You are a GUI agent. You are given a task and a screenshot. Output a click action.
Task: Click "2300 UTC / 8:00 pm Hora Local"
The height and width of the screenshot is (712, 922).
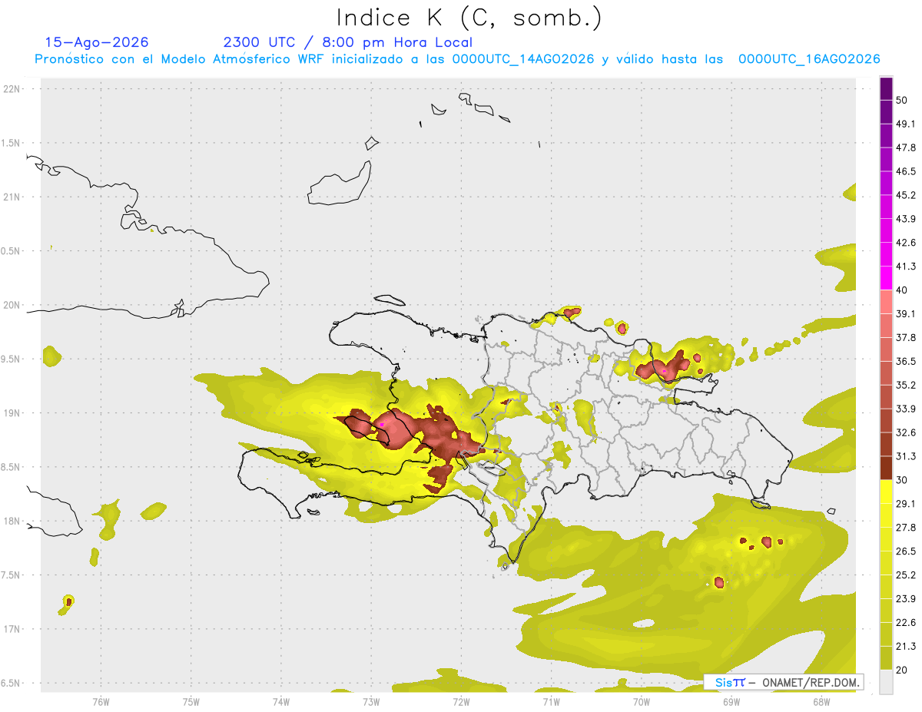348,42
